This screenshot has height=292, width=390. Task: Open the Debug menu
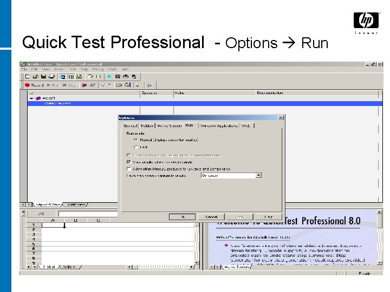click(x=97, y=69)
